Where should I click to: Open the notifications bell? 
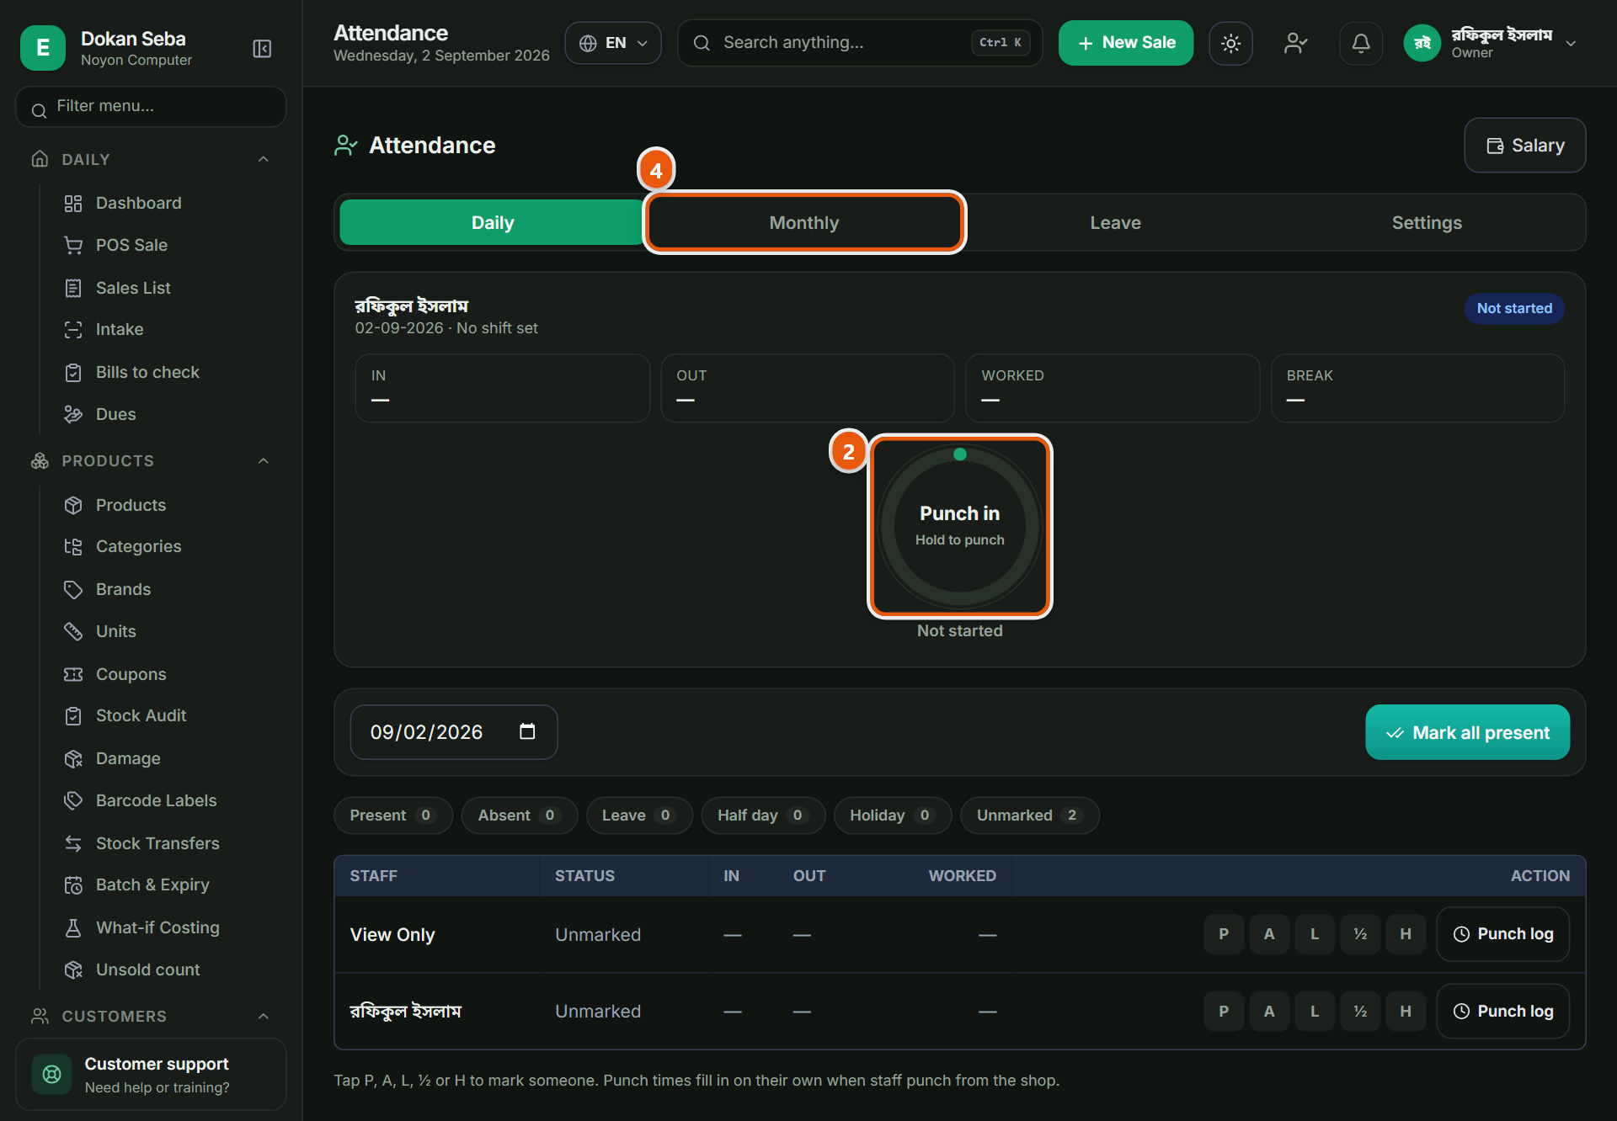[1360, 43]
